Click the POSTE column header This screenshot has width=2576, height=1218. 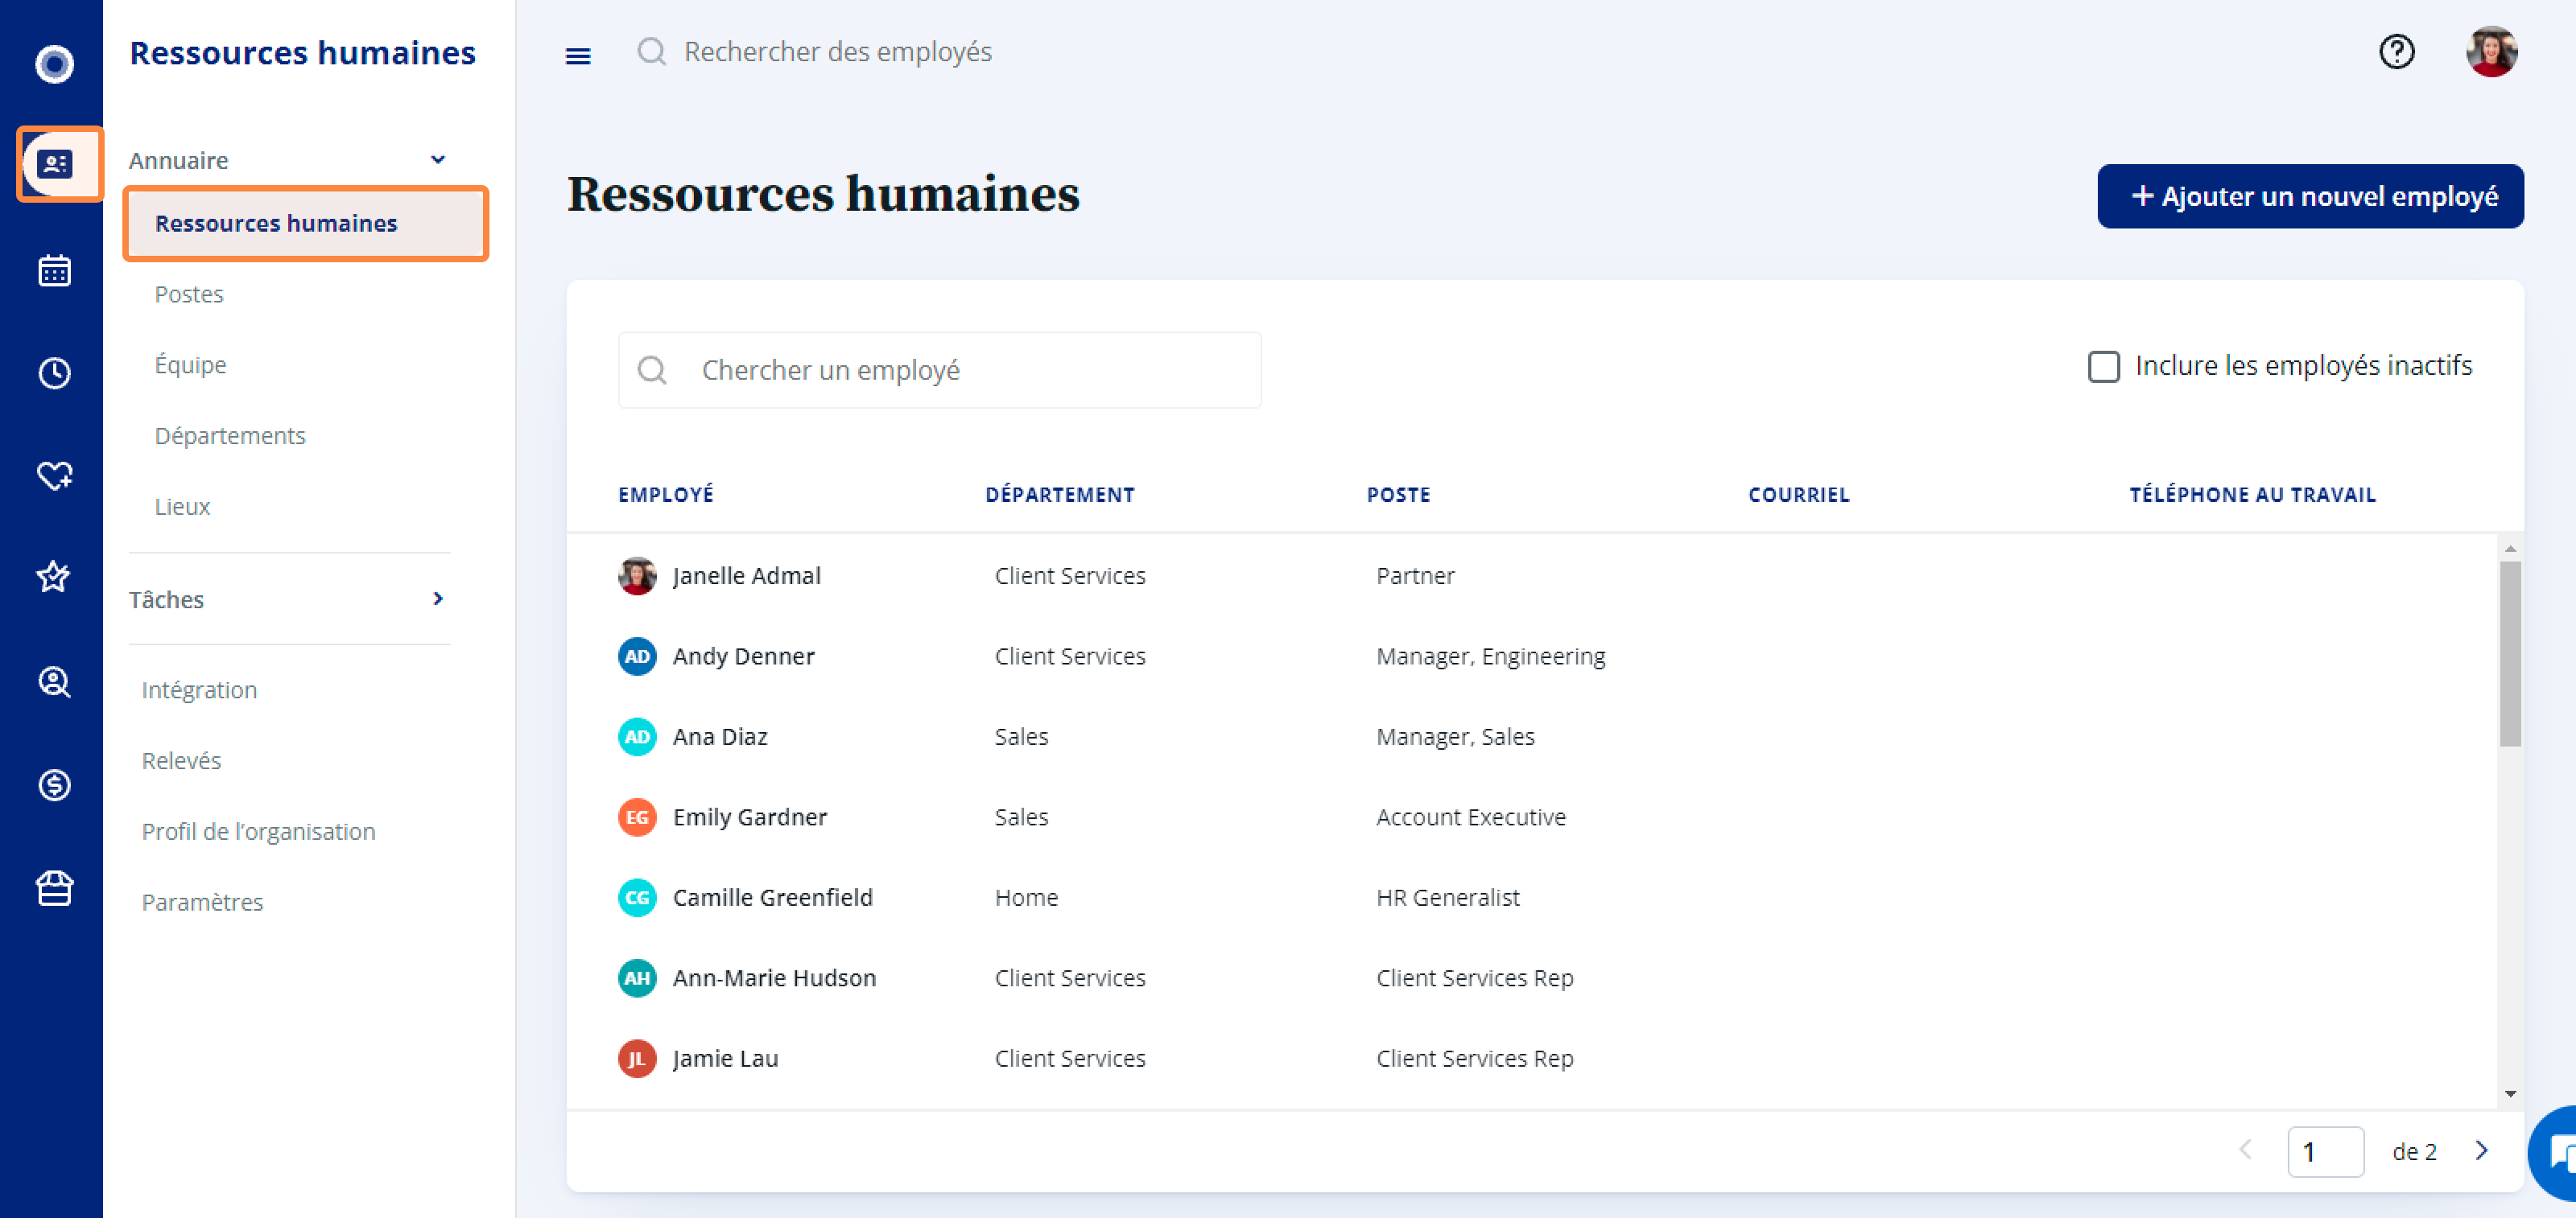(x=1398, y=495)
